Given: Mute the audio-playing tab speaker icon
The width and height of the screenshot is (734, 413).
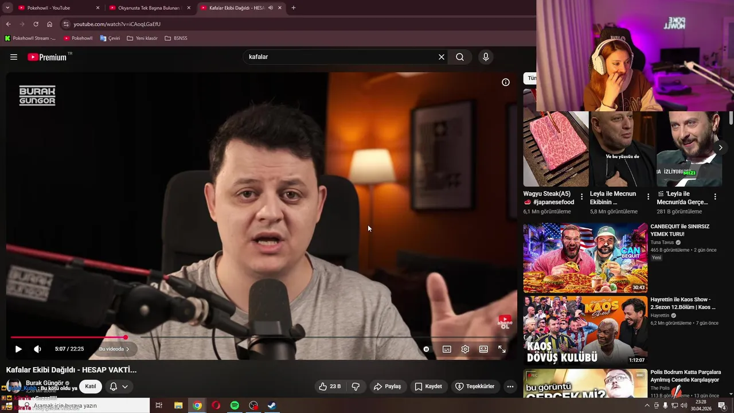Looking at the screenshot, I should point(270,8).
